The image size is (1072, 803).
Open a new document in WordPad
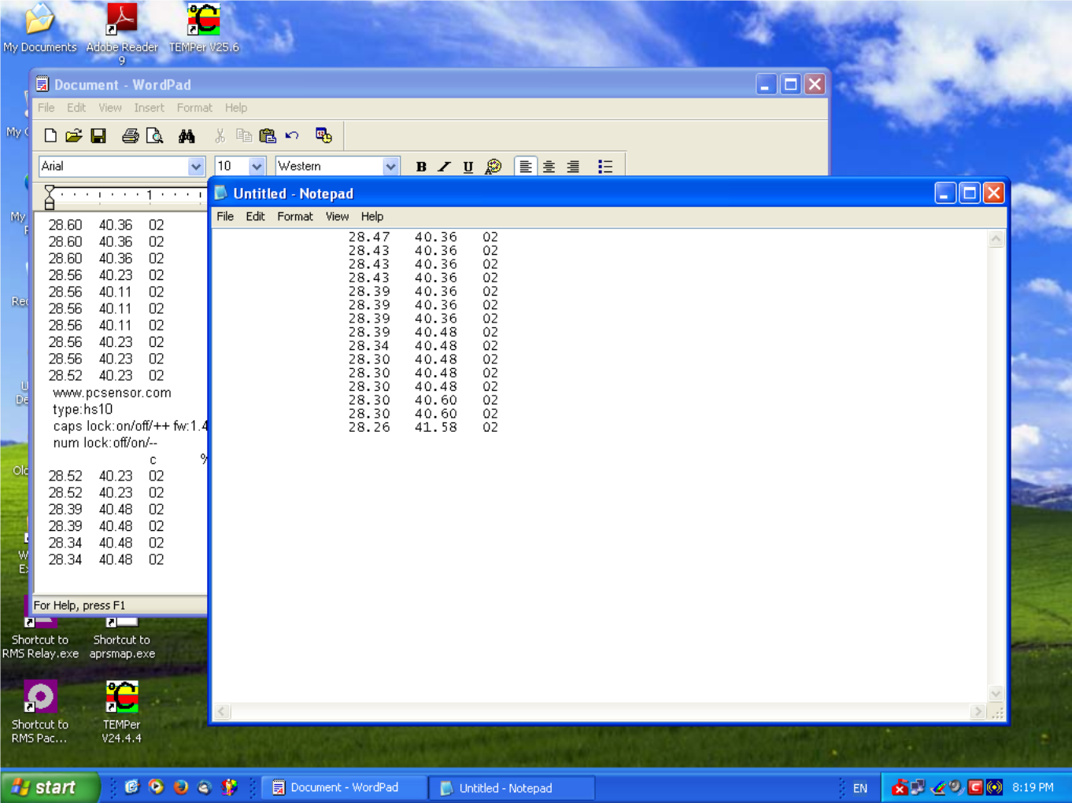(50, 135)
